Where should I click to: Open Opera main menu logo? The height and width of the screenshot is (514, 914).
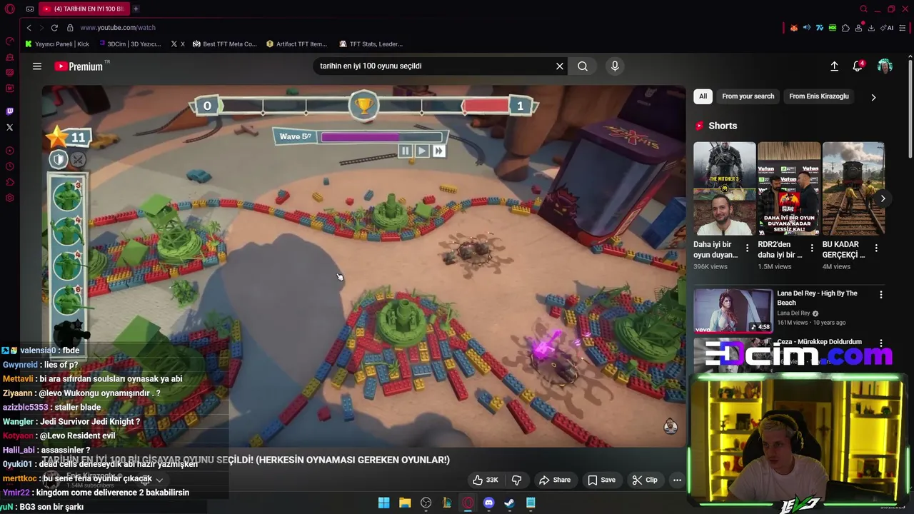9,9
